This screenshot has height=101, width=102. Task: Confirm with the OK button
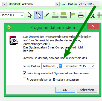65,90
